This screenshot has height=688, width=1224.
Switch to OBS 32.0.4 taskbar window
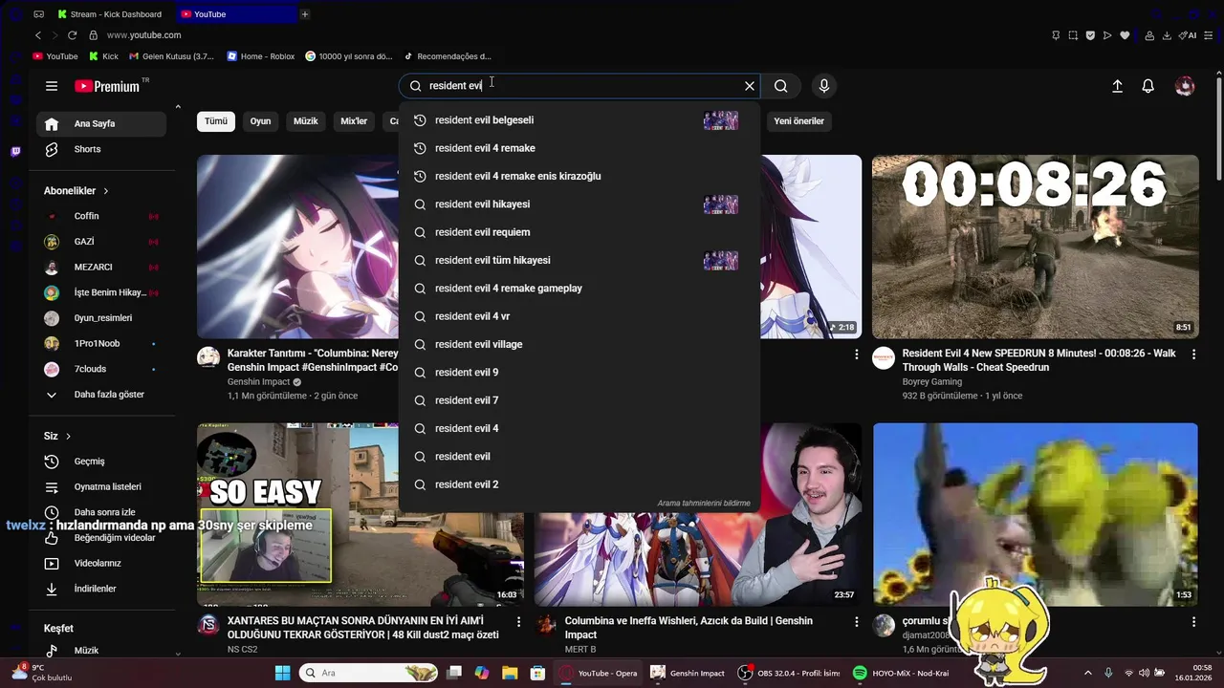(789, 673)
